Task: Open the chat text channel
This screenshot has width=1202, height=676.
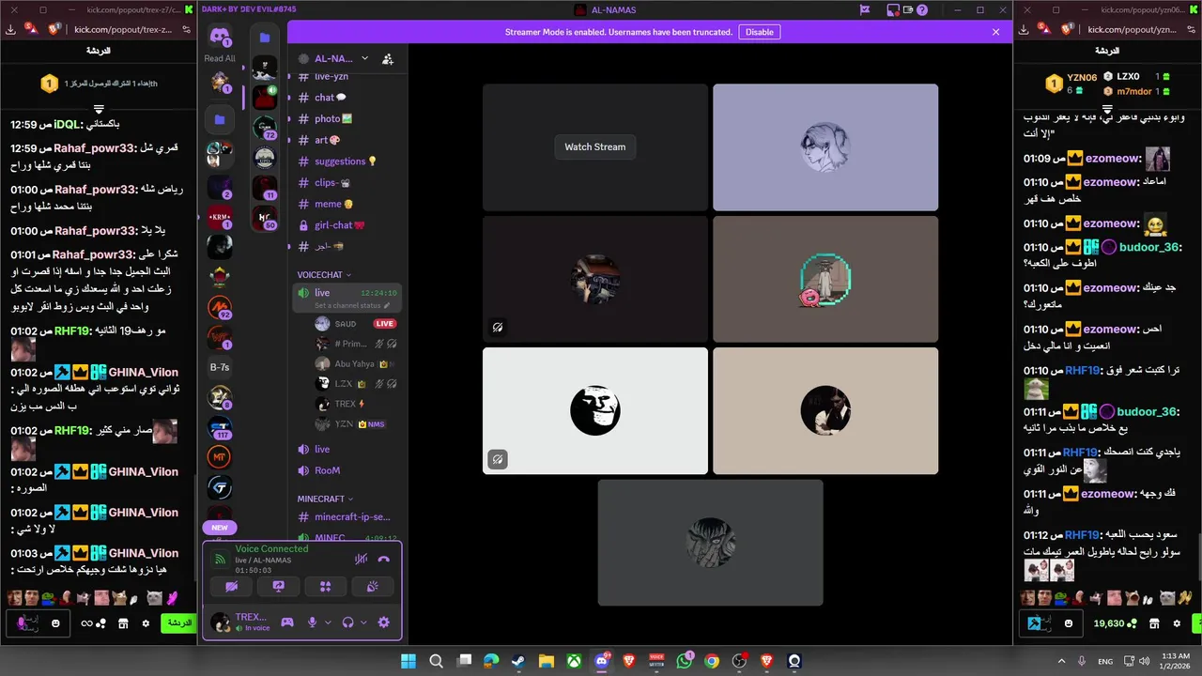Action: pyautogui.click(x=347, y=98)
